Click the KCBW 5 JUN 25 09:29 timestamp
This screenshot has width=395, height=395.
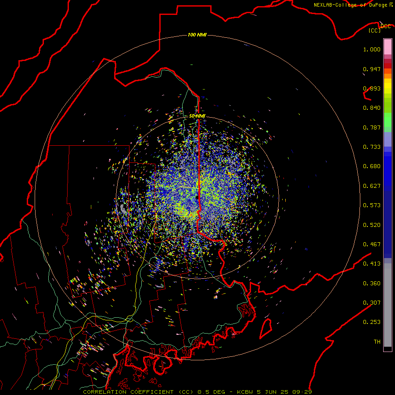(x=274, y=392)
